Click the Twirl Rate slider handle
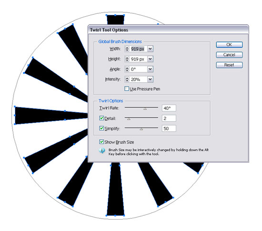 (x=145, y=109)
